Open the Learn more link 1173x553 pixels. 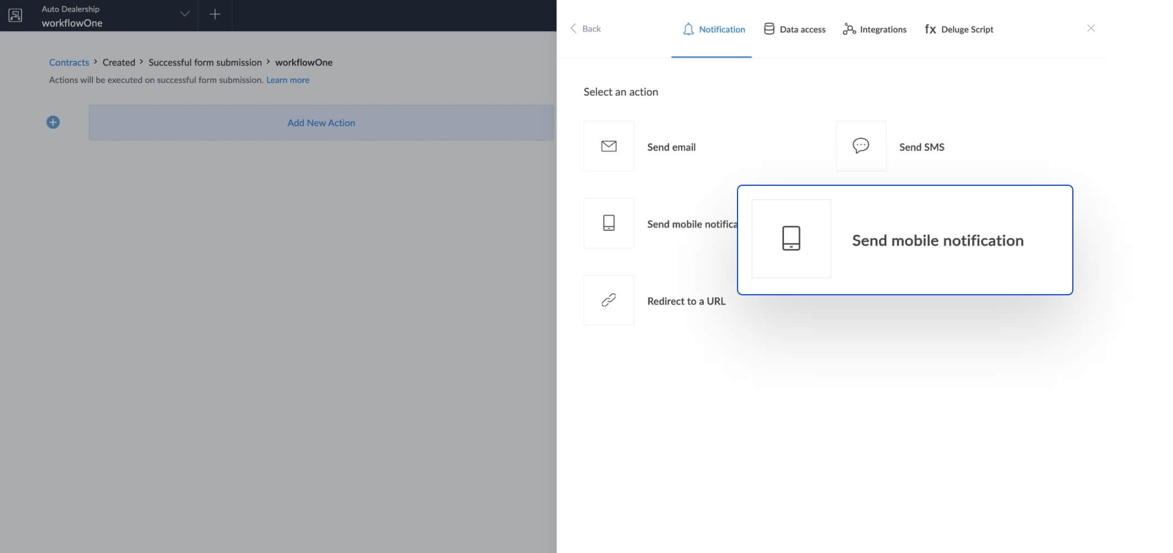pyautogui.click(x=288, y=80)
